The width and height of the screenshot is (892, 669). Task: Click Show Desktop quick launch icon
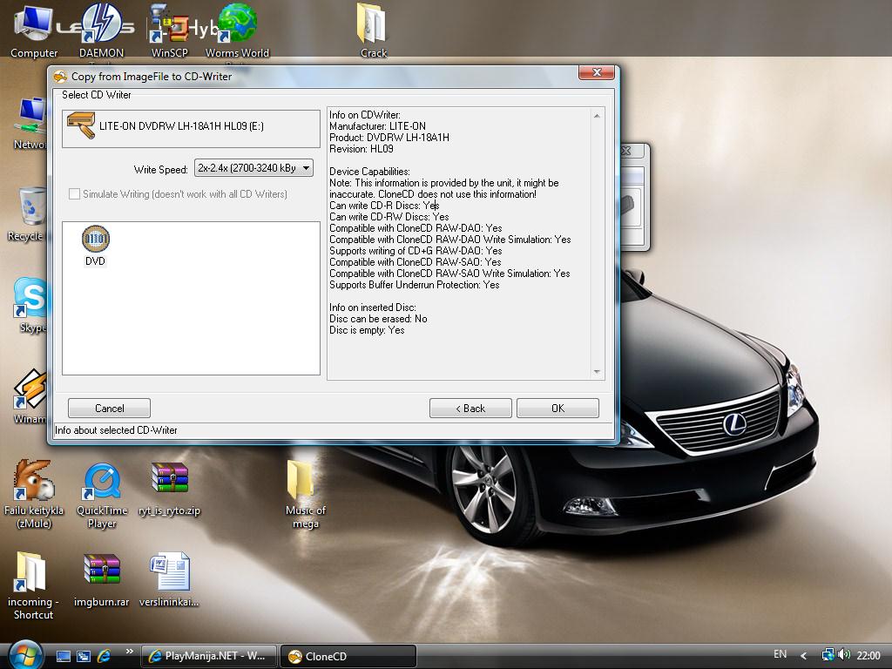(x=63, y=656)
